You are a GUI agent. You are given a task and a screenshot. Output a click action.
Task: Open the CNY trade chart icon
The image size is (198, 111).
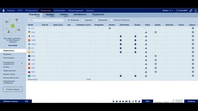(146, 68)
